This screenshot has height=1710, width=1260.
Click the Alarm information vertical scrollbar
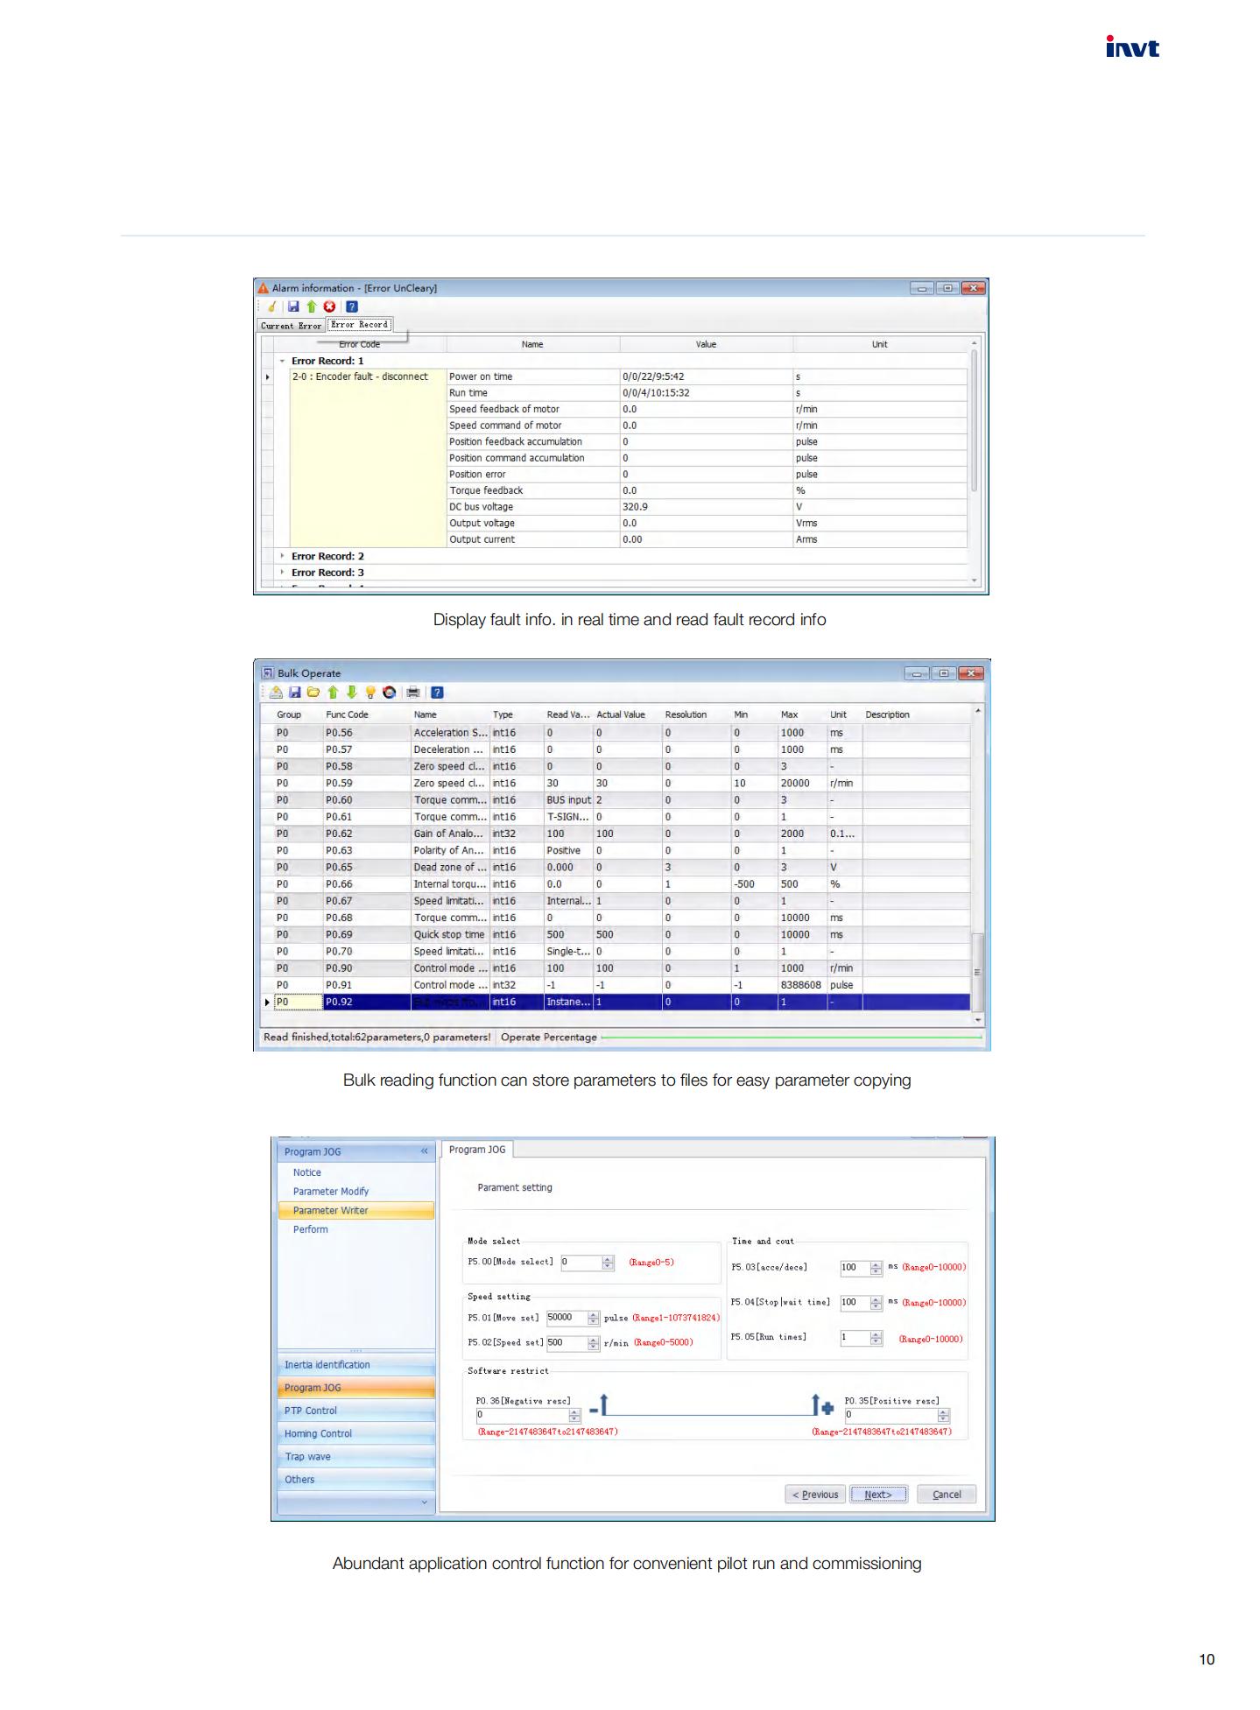974,461
